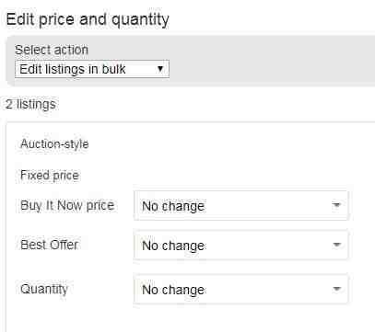This screenshot has width=375, height=332.
Task: Click the 2 listings count text
Action: coord(30,104)
